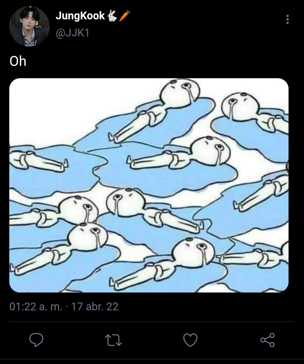Image resolution: width=304 pixels, height=364 pixels.
Task: Click the JungKook display name
Action: click(x=80, y=16)
